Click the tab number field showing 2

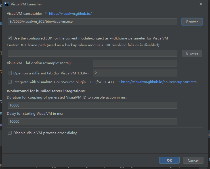[x=135, y=73]
